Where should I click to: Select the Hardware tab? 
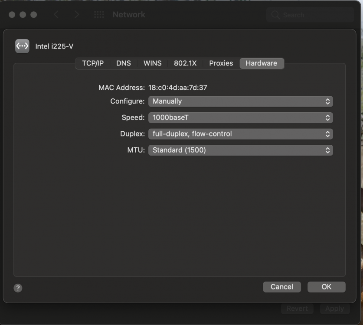[x=262, y=63]
